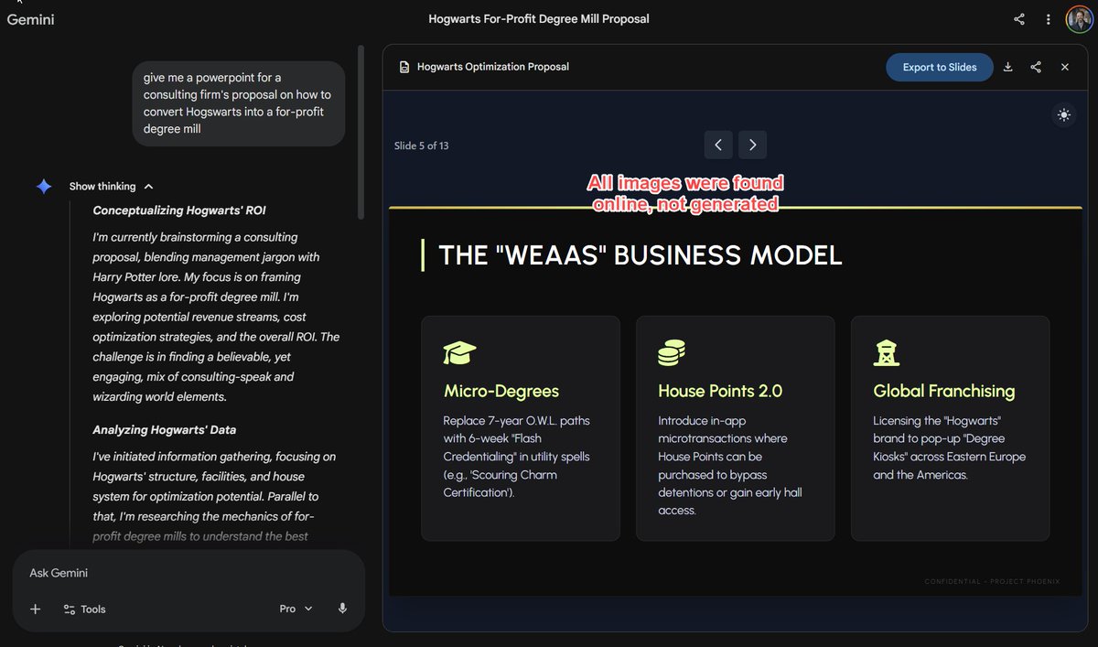Click the Global Franchising heading
Viewport: 1098px width, 647px height.
pos(944,392)
